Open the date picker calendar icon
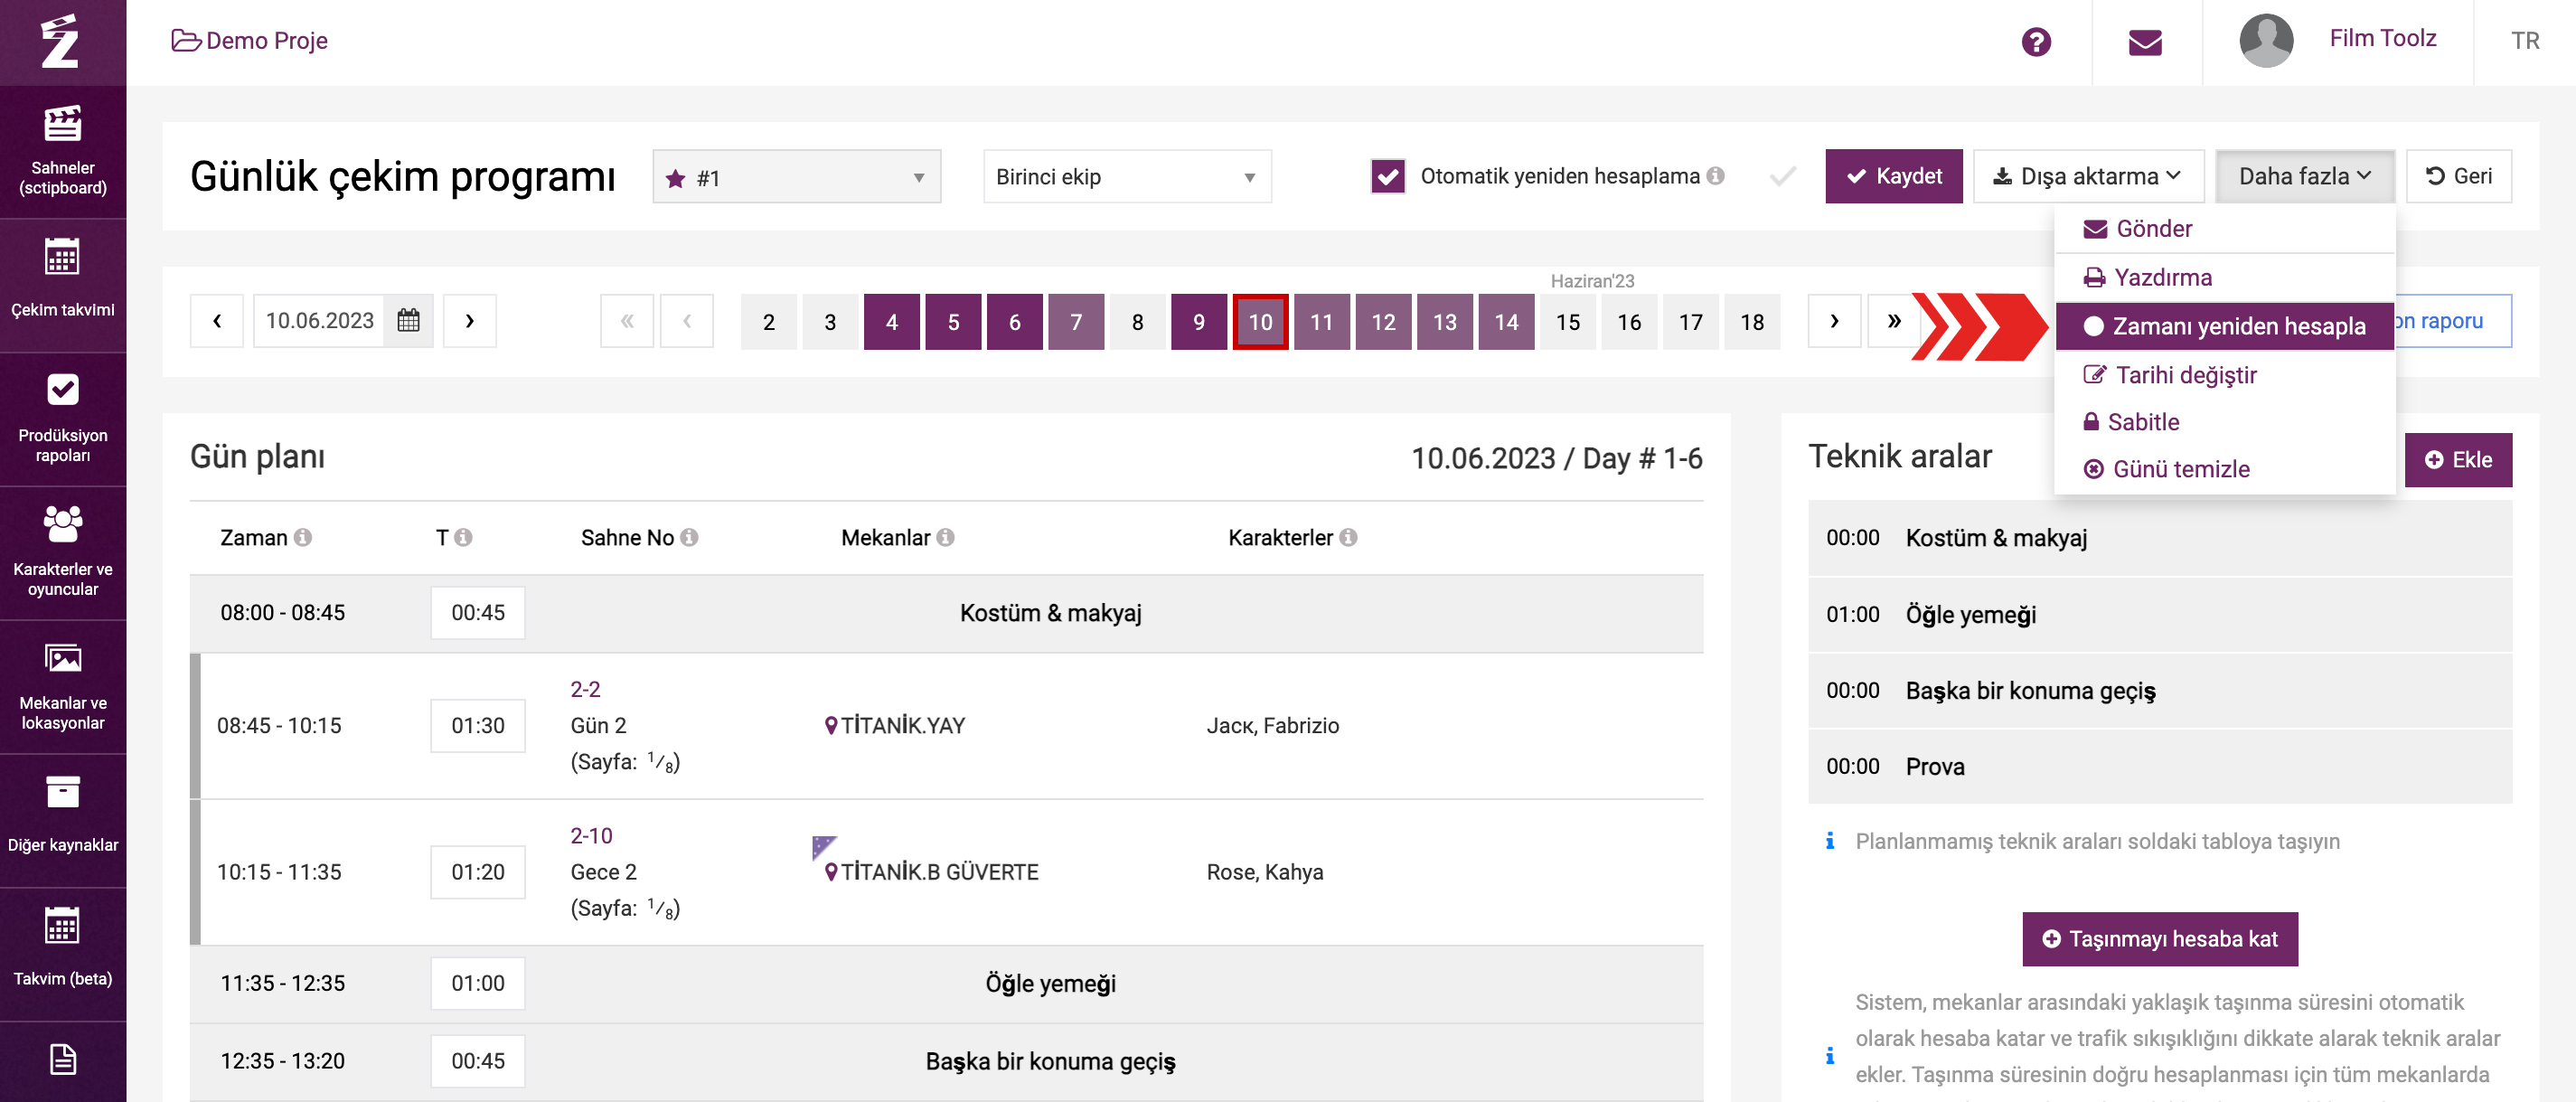This screenshot has width=2576, height=1102. [408, 320]
